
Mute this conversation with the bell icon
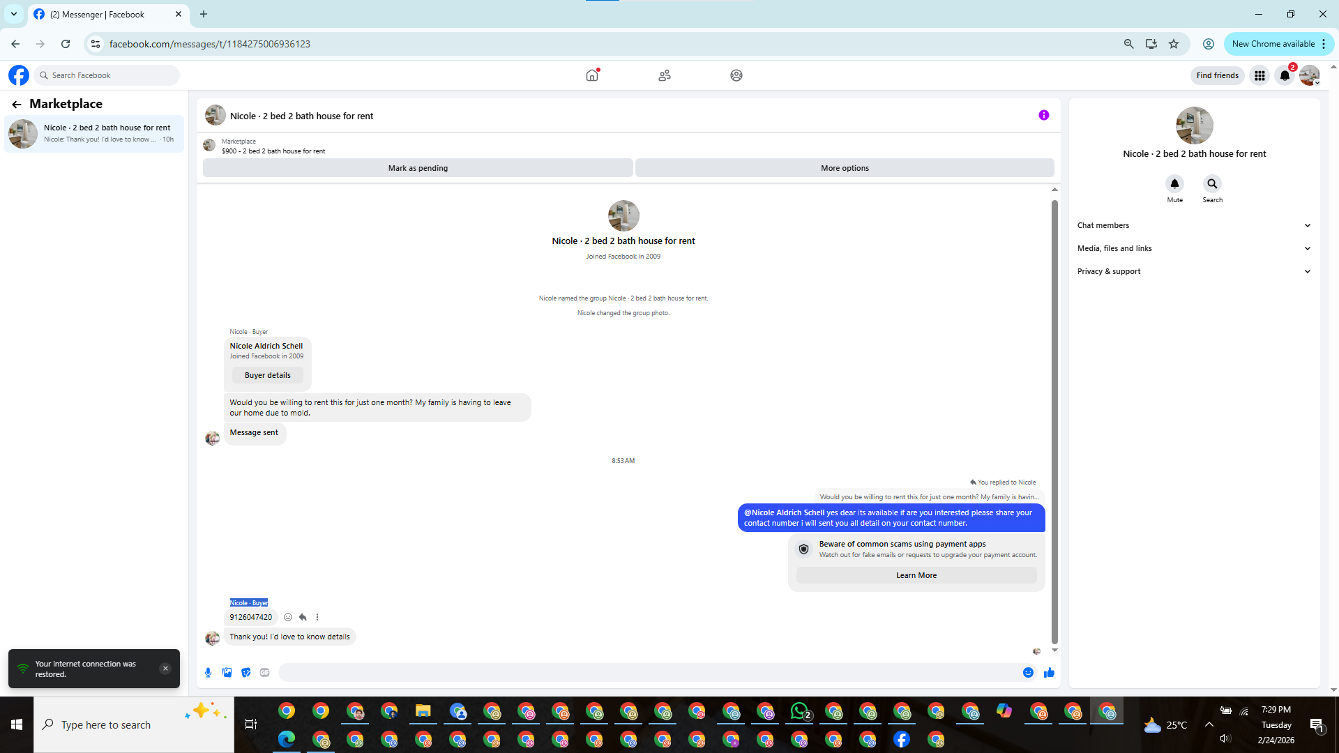[1174, 183]
